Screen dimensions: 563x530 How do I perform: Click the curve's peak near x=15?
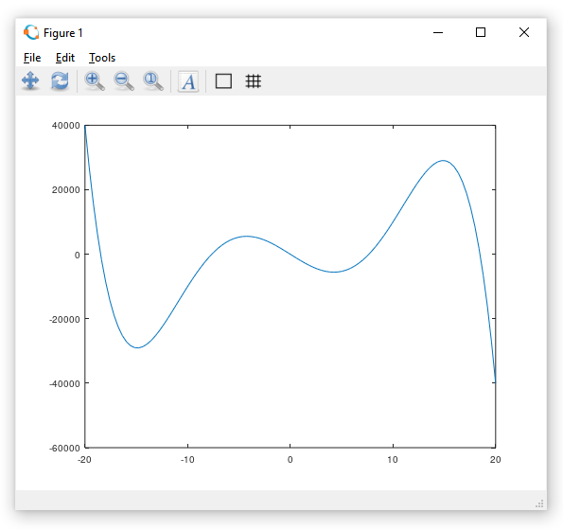tap(444, 161)
